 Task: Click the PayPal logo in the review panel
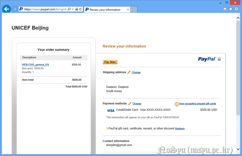tap(207, 59)
